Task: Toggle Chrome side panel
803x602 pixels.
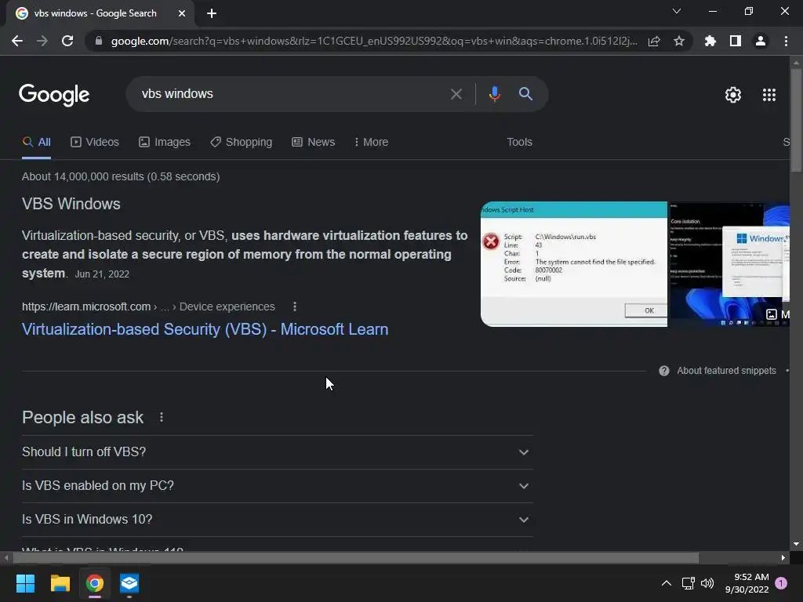Action: coord(736,41)
